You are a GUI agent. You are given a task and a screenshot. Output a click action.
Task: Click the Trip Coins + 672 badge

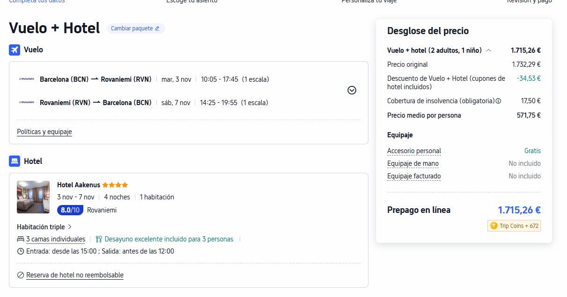[514, 226]
